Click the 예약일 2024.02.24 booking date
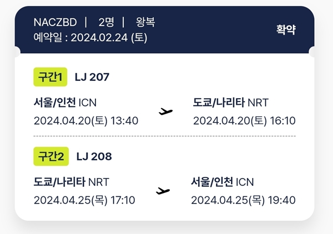 (90, 38)
